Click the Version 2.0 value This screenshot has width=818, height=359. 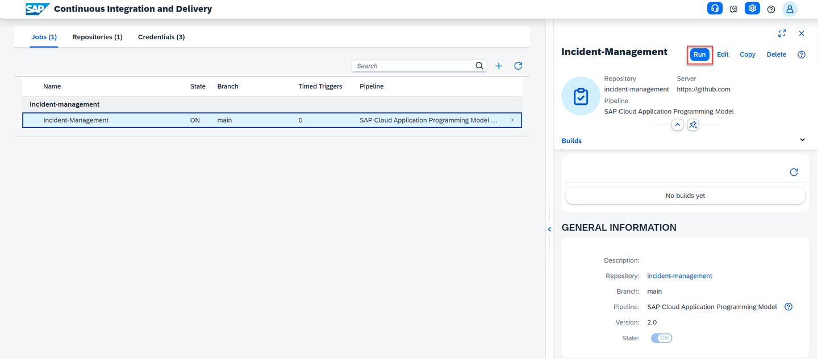pyautogui.click(x=652, y=323)
